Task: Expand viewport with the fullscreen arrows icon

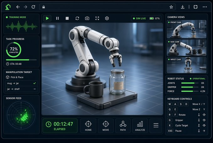Action: click(x=97, y=18)
